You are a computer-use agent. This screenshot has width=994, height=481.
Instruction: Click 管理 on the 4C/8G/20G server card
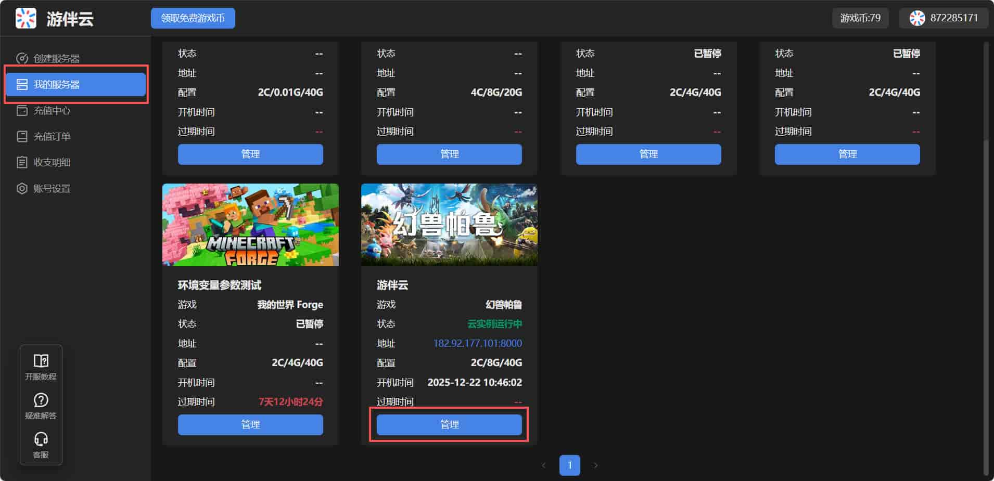[449, 154]
